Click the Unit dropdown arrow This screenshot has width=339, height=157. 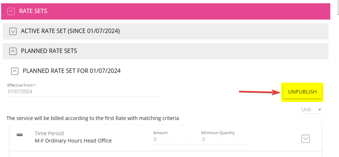(319, 110)
